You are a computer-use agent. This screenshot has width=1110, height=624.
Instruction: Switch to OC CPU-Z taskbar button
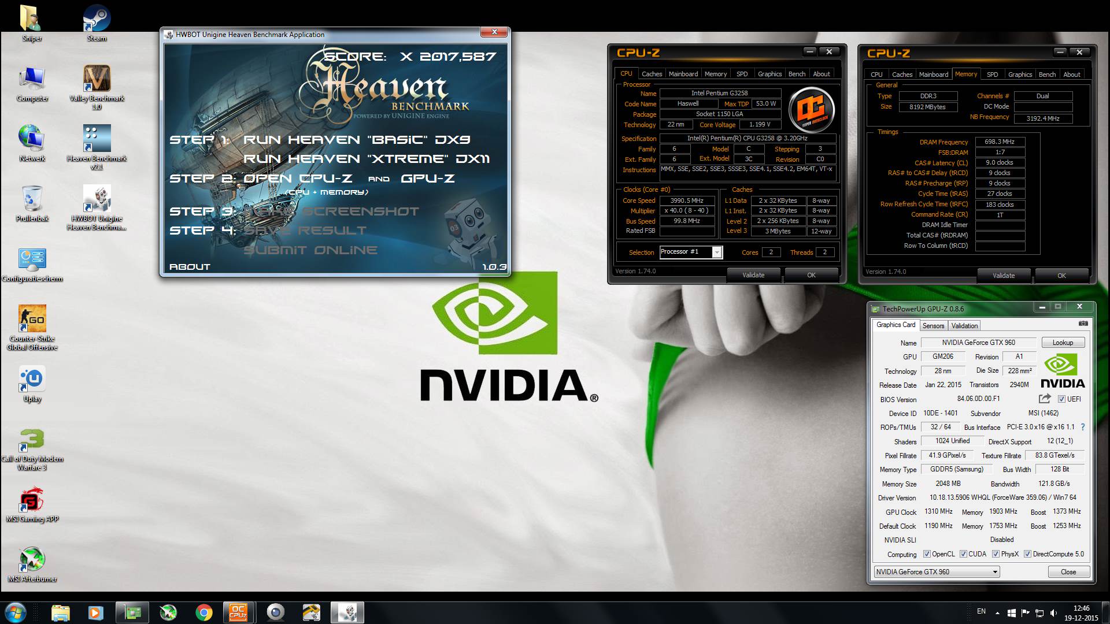[x=239, y=612]
